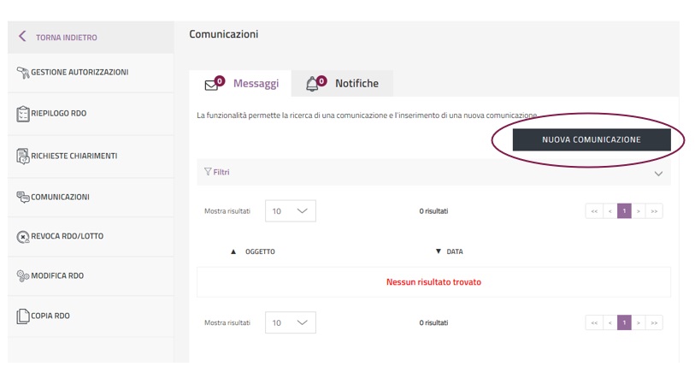Open bottom Mostra risultati dropdown
Screen dimensions: 695x390
pyautogui.click(x=291, y=322)
